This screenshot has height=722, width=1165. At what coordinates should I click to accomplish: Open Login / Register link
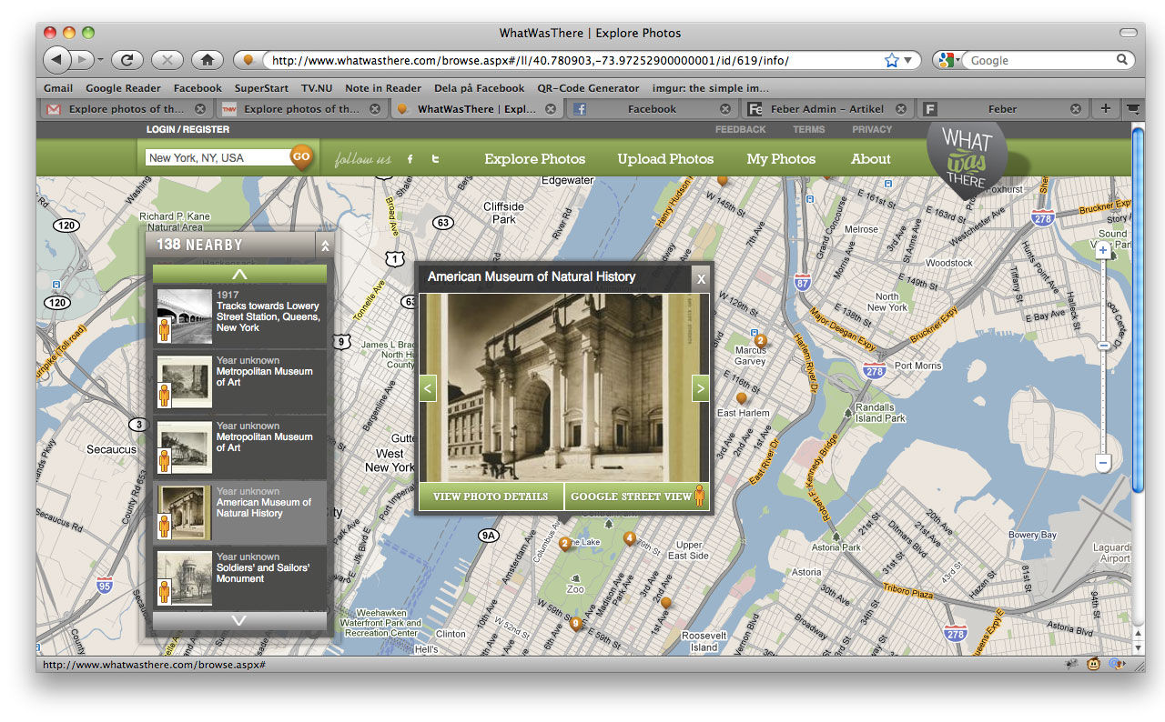[187, 129]
